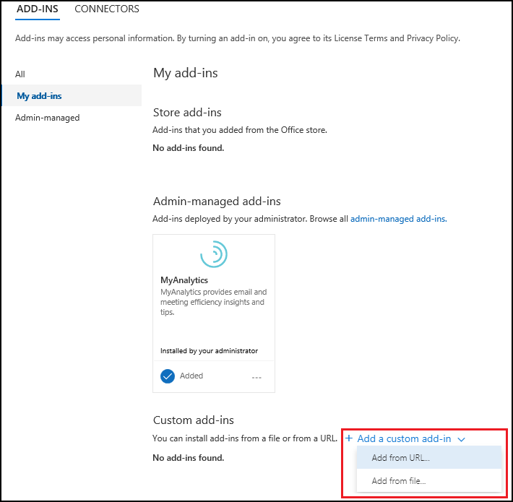The width and height of the screenshot is (513, 502).
Task: Collapse the custom add-in dropdown chevron
Action: pyautogui.click(x=461, y=439)
